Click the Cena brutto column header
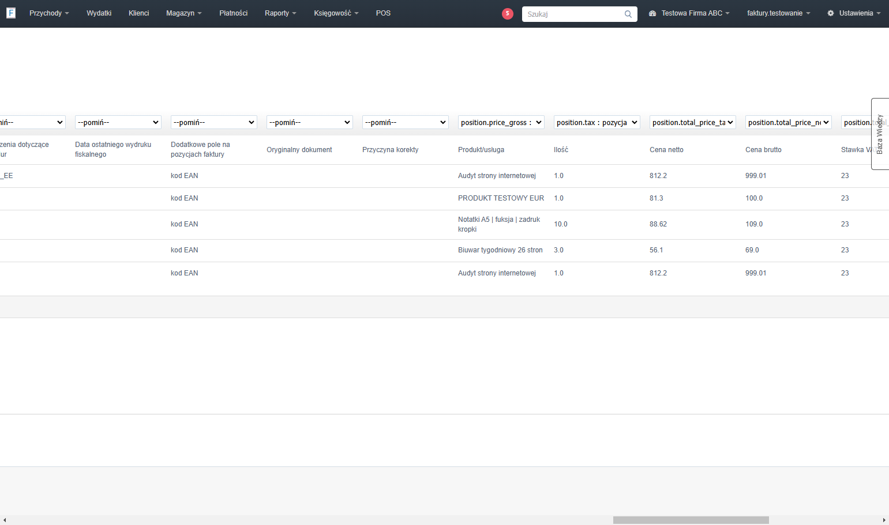This screenshot has height=525, width=889. [x=763, y=150]
